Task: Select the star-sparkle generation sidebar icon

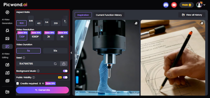Action: tap(7, 31)
